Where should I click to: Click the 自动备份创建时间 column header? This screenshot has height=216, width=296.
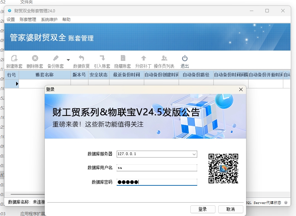(161, 75)
